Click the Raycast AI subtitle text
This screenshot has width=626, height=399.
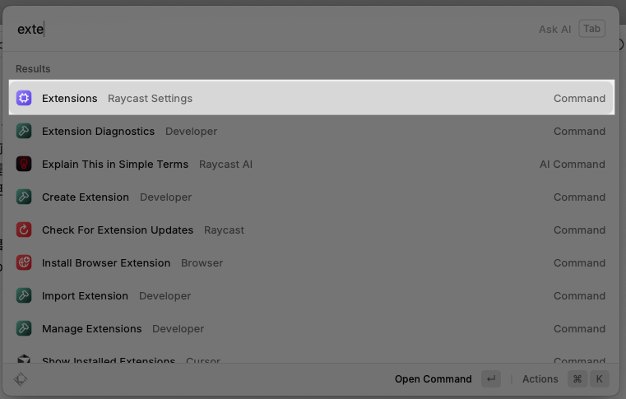[225, 165]
